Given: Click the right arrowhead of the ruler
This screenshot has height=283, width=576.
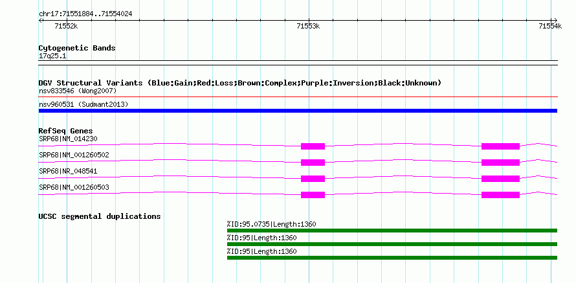Looking at the screenshot, I should 555,20.
